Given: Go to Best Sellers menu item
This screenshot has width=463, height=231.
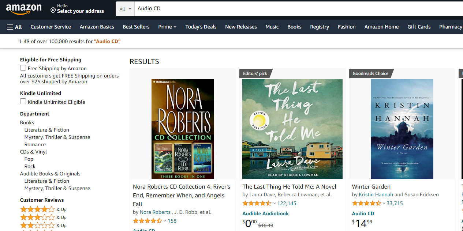Looking at the screenshot, I should click(136, 27).
